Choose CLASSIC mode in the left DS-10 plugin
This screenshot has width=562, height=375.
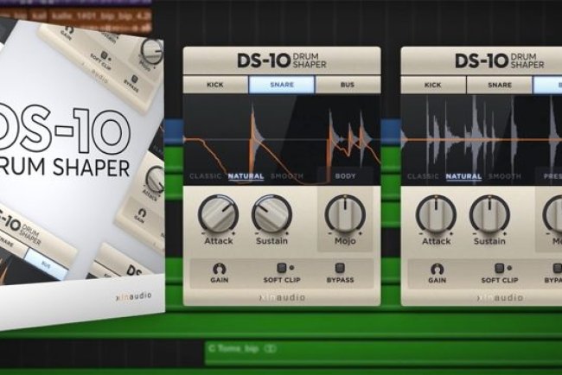(x=206, y=176)
